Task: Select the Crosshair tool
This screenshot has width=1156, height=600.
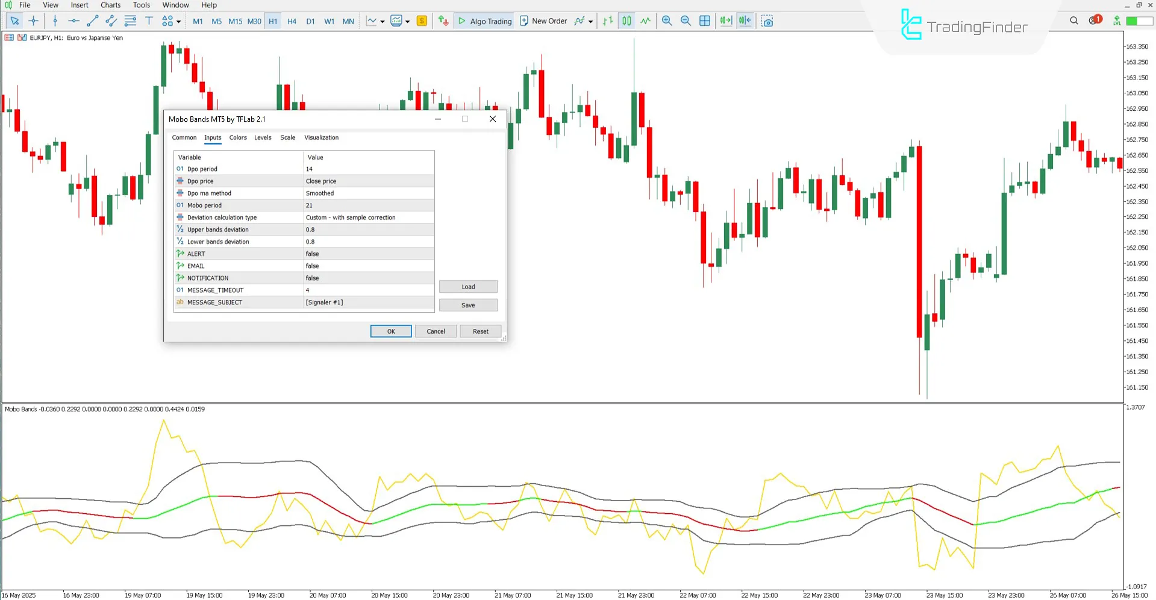Action: pos(34,20)
